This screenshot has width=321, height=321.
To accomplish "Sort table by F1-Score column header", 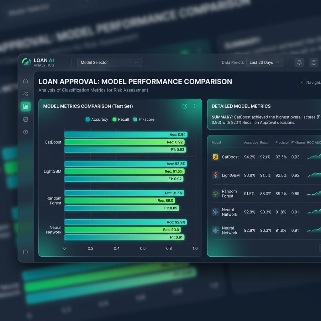I will [x=298, y=143].
